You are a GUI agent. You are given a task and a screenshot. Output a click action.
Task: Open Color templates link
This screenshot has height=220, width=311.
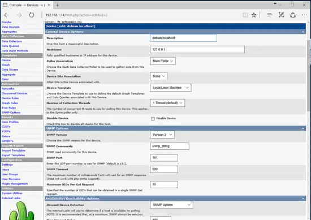5,79
